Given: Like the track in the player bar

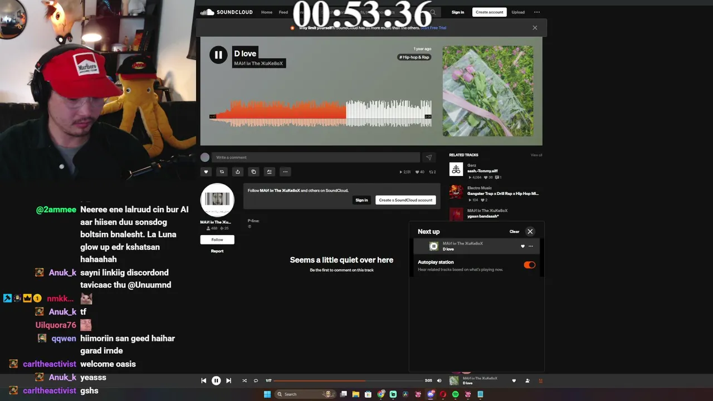Looking at the screenshot, I should [514, 381].
